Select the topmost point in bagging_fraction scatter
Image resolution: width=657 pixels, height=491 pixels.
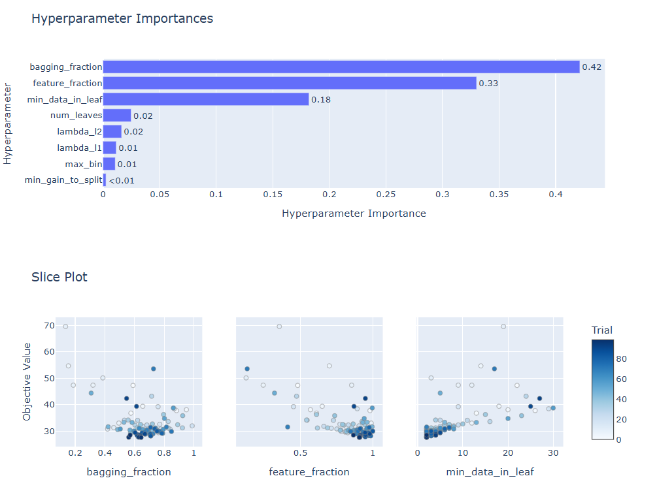pyautogui.click(x=65, y=326)
